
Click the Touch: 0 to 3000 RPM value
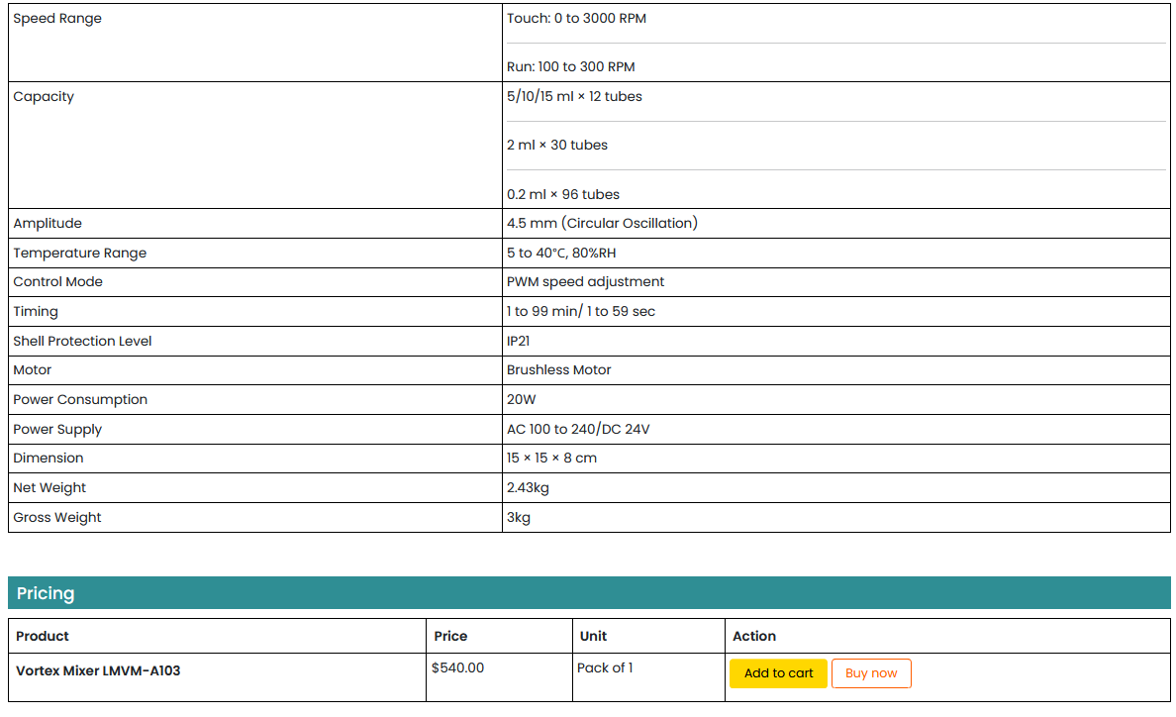click(x=576, y=19)
